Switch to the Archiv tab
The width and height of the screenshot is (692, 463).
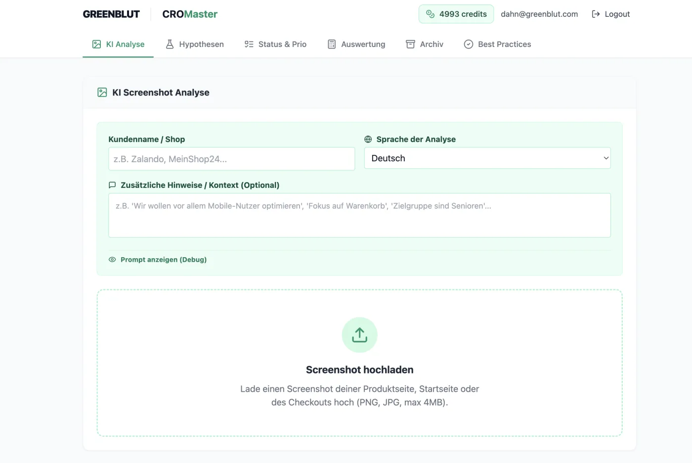click(x=425, y=44)
